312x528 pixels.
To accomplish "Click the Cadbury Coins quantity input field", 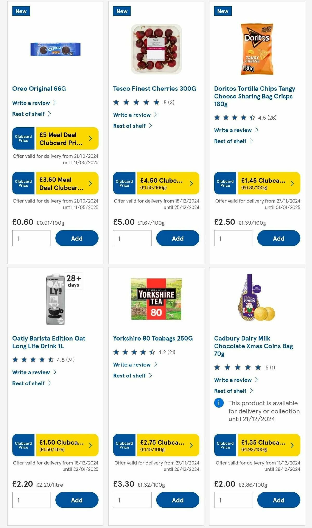I will 233,500.
